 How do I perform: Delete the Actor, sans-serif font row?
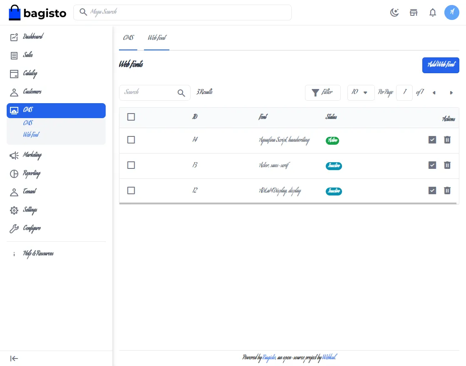tap(447, 165)
